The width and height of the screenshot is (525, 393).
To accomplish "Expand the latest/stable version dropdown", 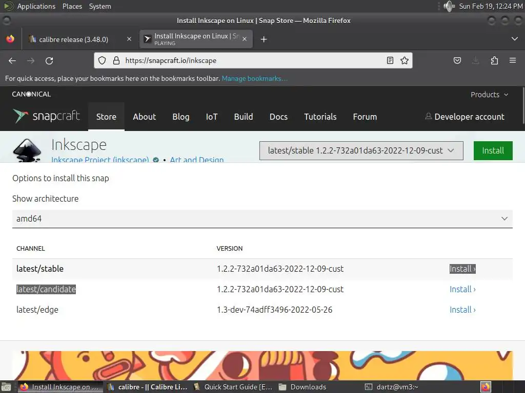I will pyautogui.click(x=361, y=151).
